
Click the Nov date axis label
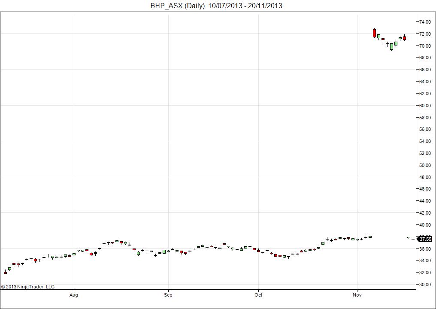[357, 295]
